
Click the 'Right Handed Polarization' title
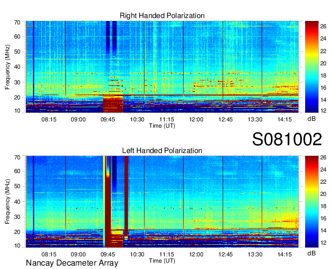click(162, 16)
